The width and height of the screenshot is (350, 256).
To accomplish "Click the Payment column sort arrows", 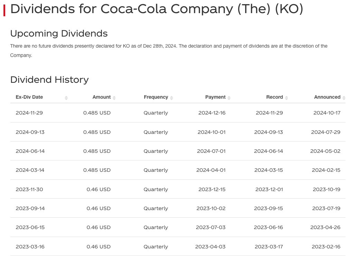I will click(x=229, y=98).
